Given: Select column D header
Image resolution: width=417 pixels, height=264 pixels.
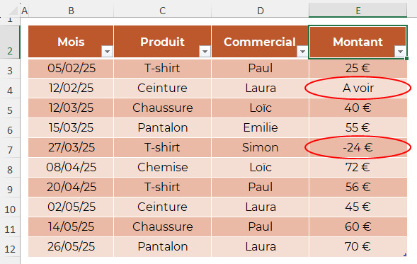Looking at the screenshot, I should (x=260, y=11).
